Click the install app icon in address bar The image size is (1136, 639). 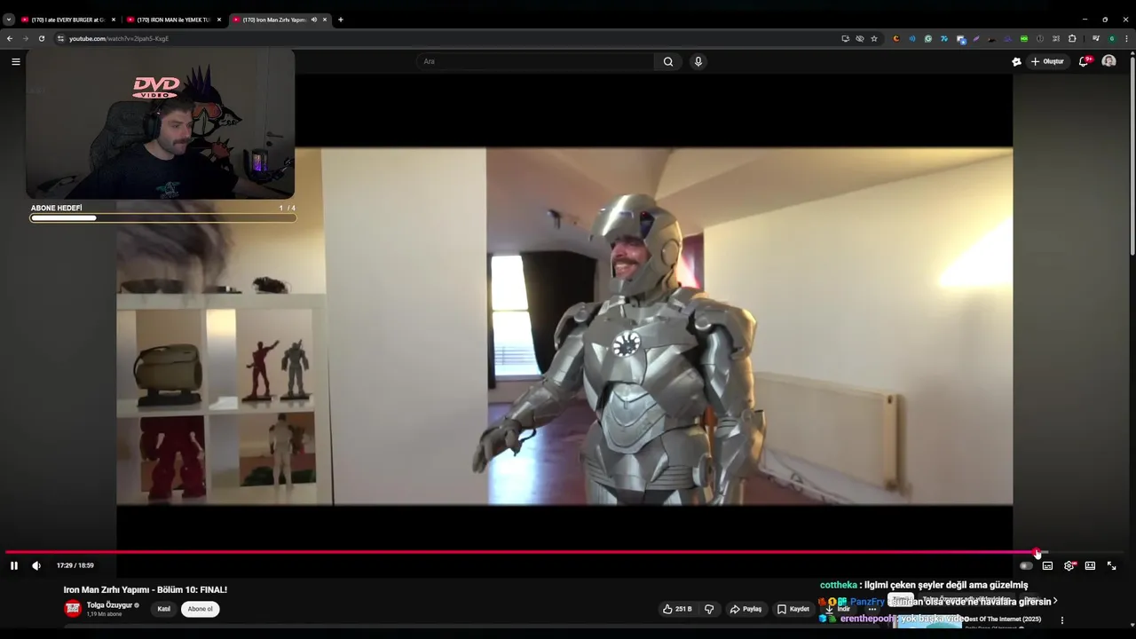846,39
